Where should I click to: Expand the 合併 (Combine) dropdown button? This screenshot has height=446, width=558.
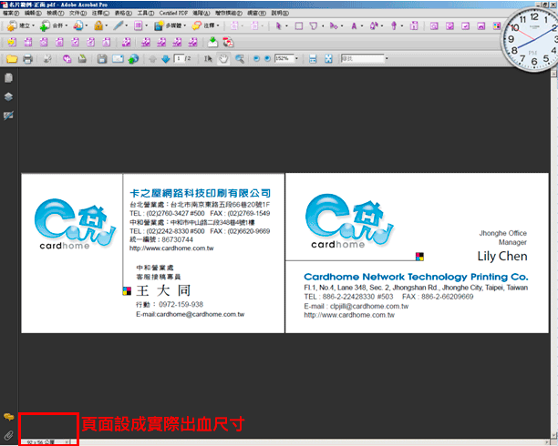(x=54, y=25)
